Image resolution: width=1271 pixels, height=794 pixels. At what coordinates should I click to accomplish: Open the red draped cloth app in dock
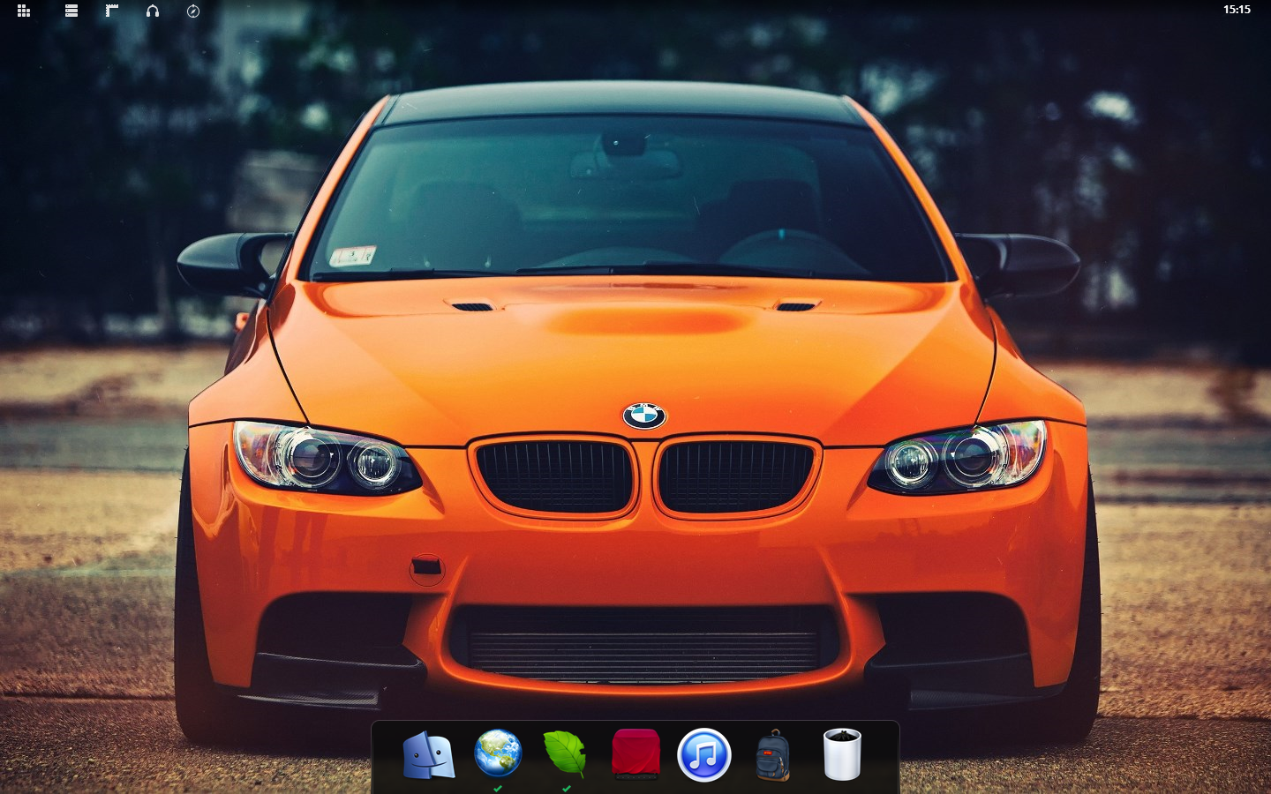pos(635,754)
